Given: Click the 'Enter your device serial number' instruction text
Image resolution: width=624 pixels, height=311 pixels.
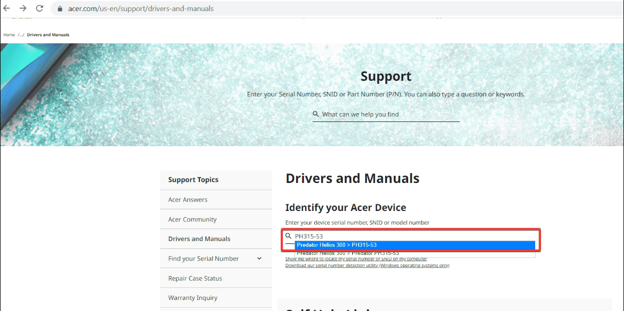Looking at the screenshot, I should pyautogui.click(x=358, y=223).
